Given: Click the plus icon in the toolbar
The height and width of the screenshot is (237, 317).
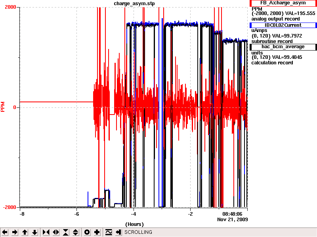Looking at the screenshot, I should [x=97, y=232].
